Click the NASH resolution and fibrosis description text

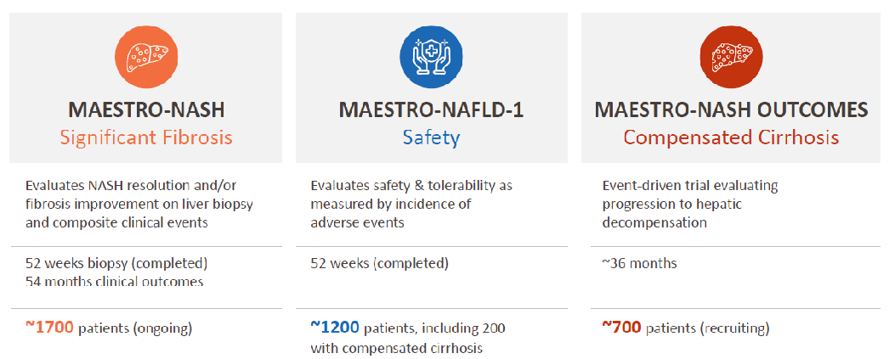click(x=139, y=204)
